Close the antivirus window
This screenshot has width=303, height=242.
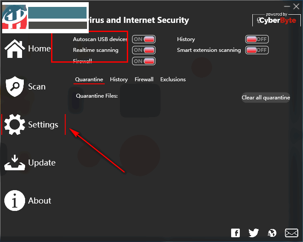click(296, 6)
